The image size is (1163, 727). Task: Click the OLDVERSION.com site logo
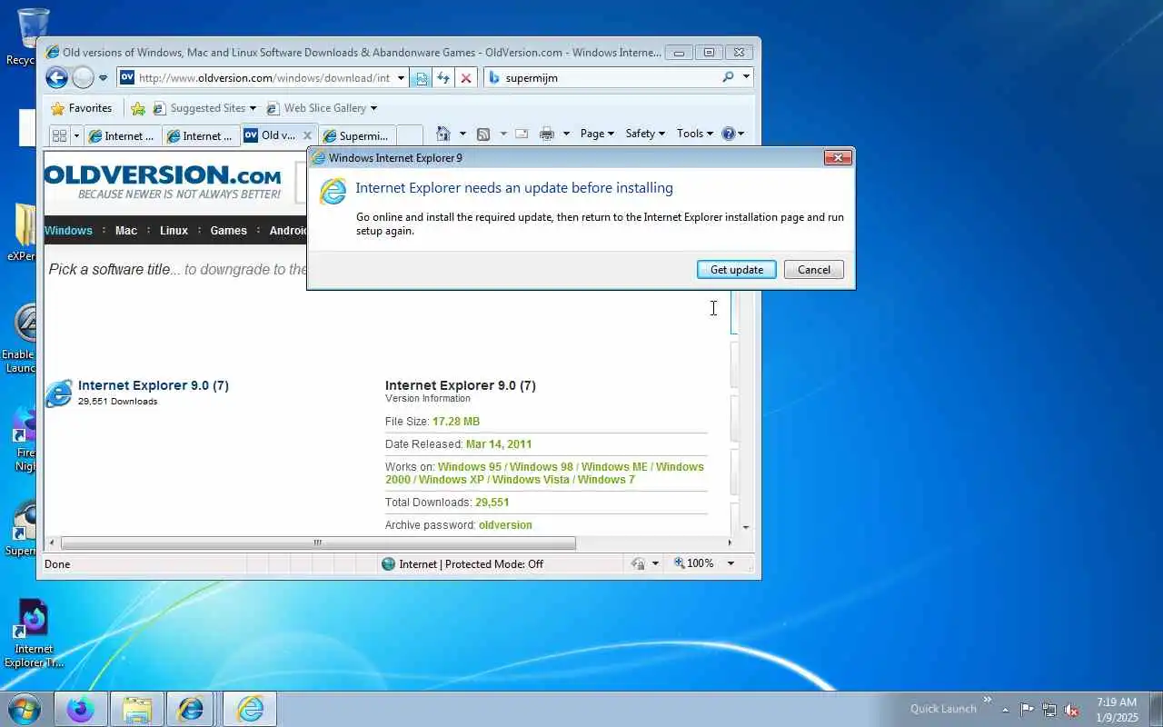(164, 181)
